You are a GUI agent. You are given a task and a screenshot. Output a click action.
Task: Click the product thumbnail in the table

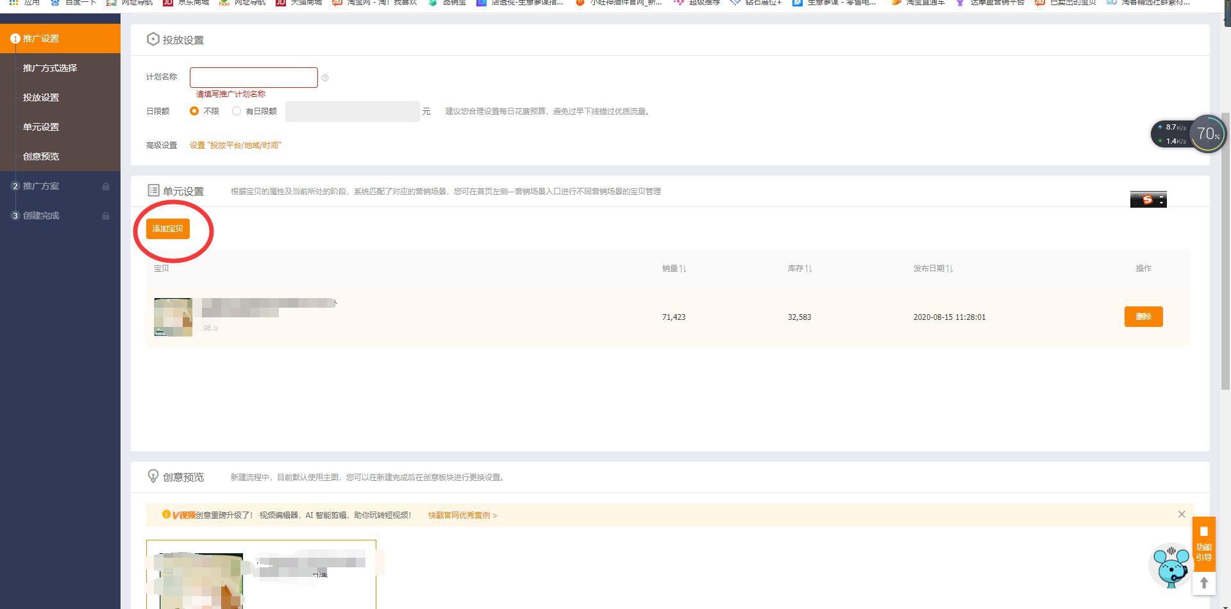(x=173, y=317)
